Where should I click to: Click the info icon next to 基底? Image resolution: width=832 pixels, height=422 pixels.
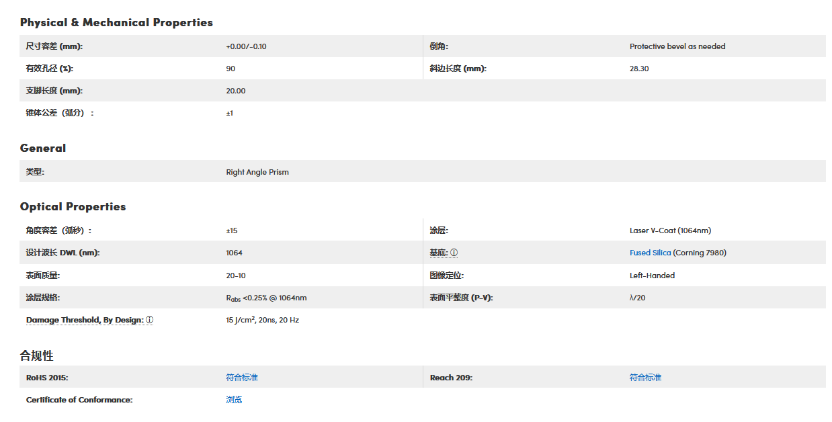pos(454,253)
